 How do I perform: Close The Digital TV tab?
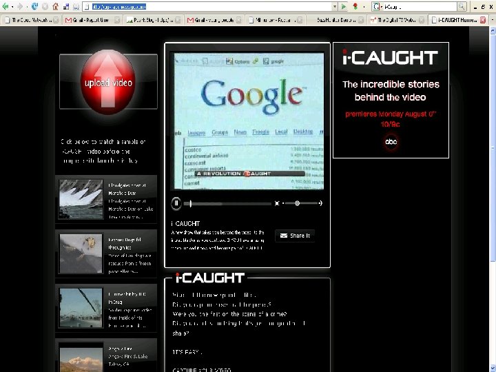coord(422,20)
